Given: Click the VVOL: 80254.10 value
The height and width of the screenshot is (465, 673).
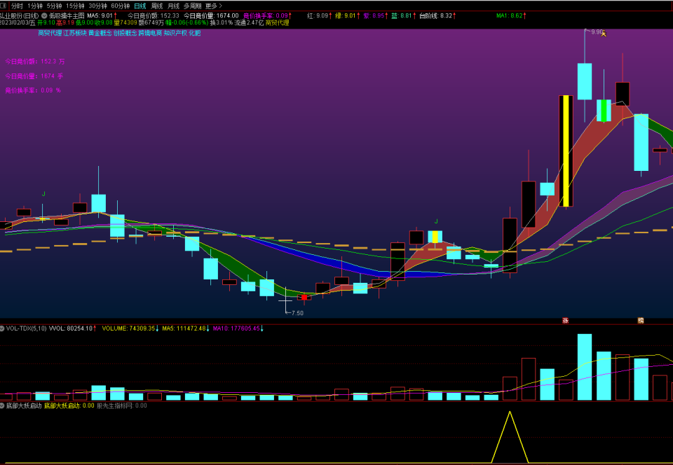Looking at the screenshot, I should click(x=71, y=328).
